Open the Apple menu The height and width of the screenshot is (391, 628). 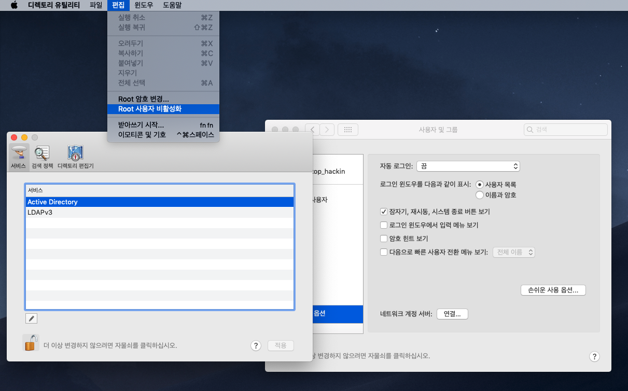pos(14,5)
